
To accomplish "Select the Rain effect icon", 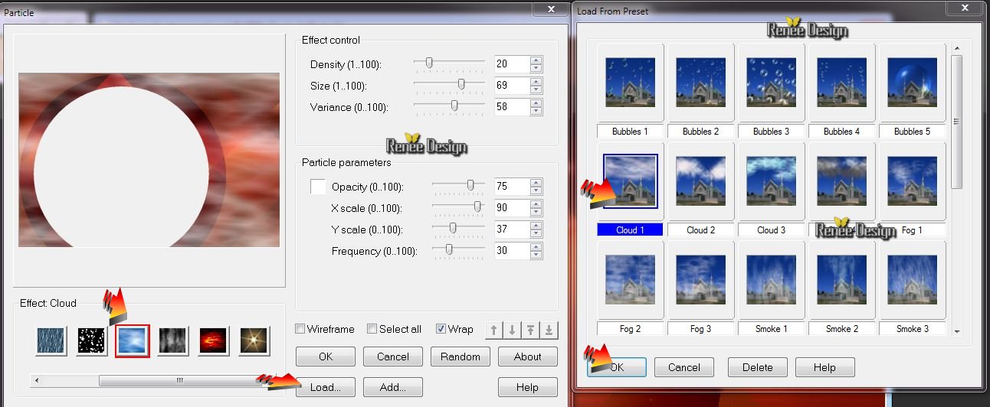I will [51, 341].
